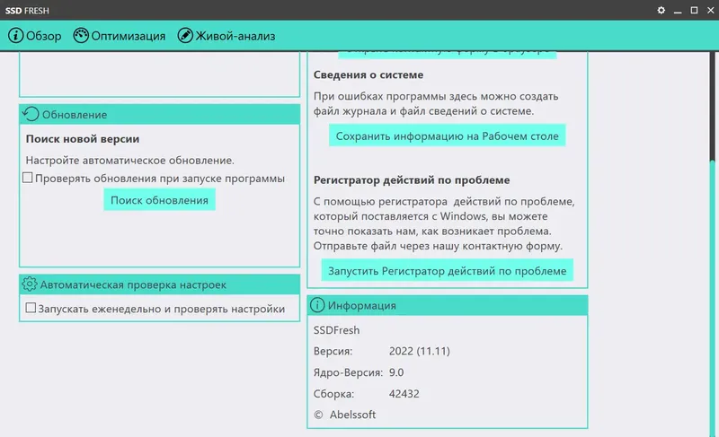Switch to the Оптимизация tab
Viewport: 719px width, 437px height.
[x=120, y=36]
